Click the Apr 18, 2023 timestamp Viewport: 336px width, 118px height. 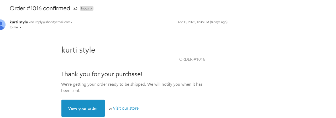click(x=193, y=22)
